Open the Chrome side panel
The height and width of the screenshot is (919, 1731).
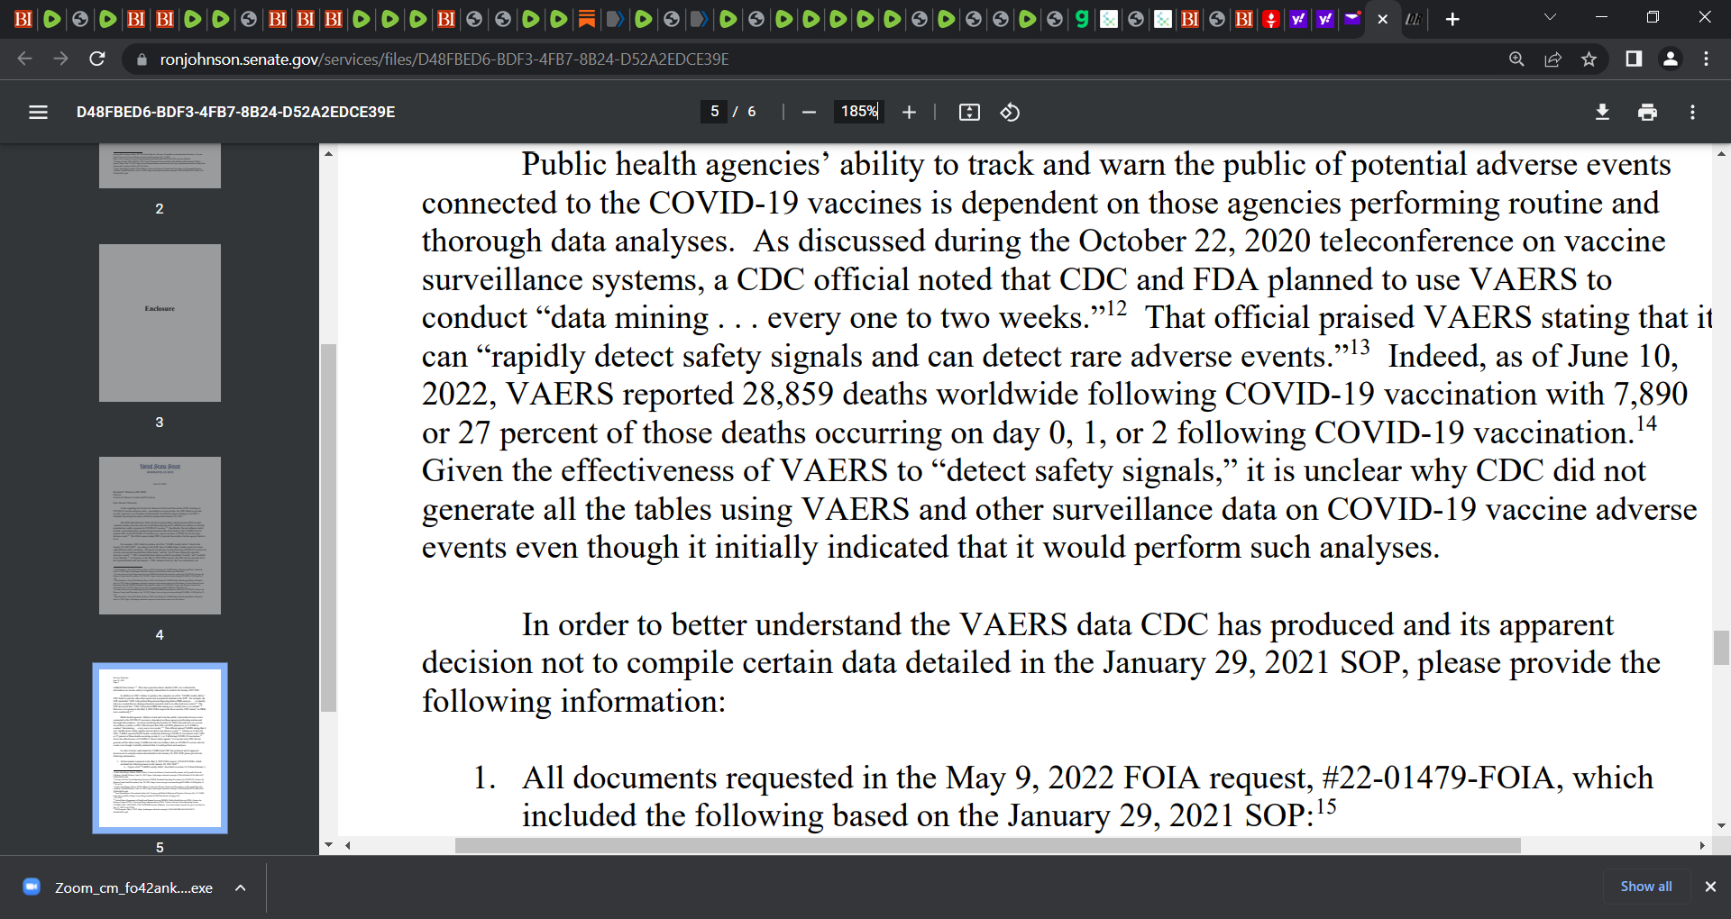[x=1634, y=59]
